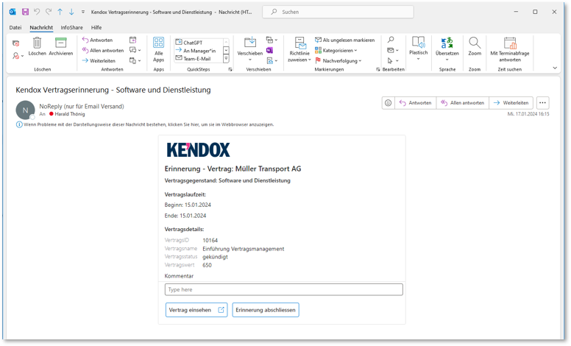Go to next item with down arrow
571x346 pixels.
(71, 12)
